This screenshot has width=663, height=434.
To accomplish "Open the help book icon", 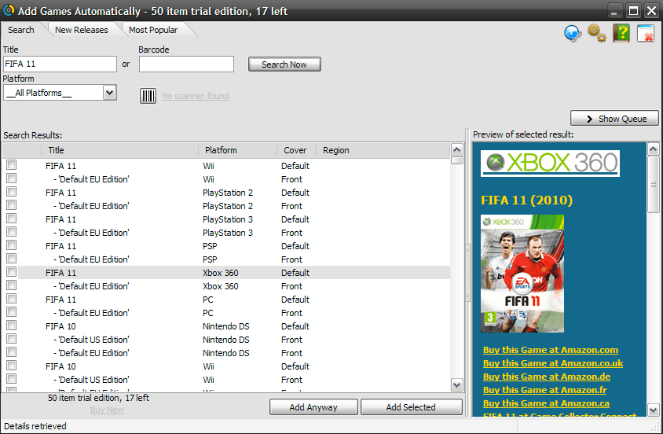I will [x=621, y=33].
